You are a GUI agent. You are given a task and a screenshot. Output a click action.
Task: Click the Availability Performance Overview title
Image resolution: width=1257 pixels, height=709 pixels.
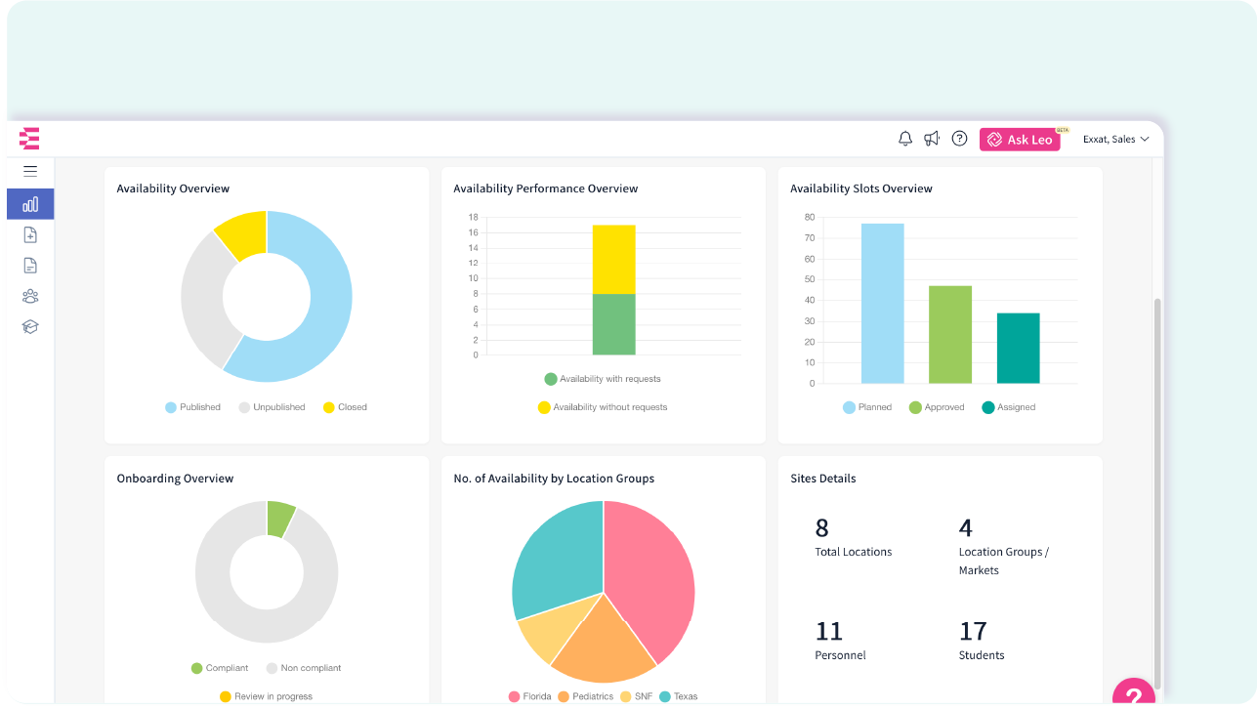tap(545, 188)
